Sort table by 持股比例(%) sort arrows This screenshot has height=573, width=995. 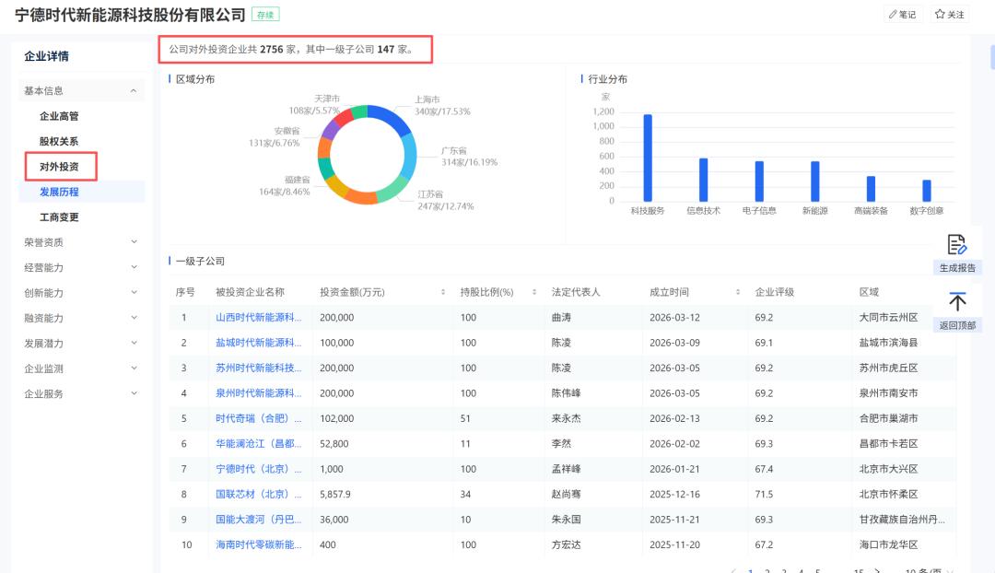tap(534, 292)
